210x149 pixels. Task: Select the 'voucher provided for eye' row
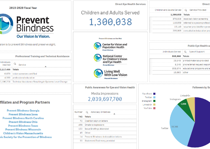tap(180, 27)
